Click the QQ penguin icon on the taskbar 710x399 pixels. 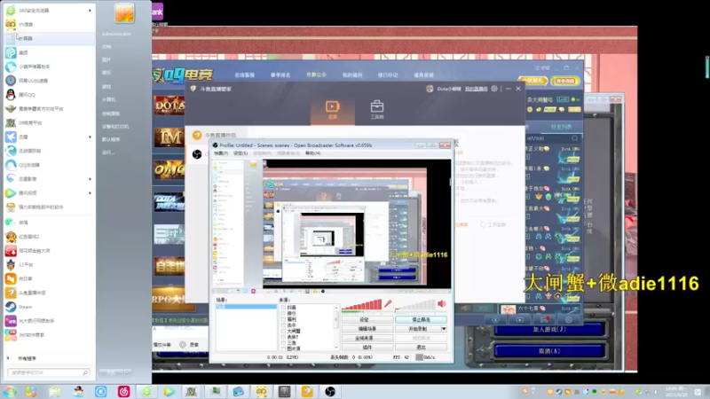pos(78,391)
